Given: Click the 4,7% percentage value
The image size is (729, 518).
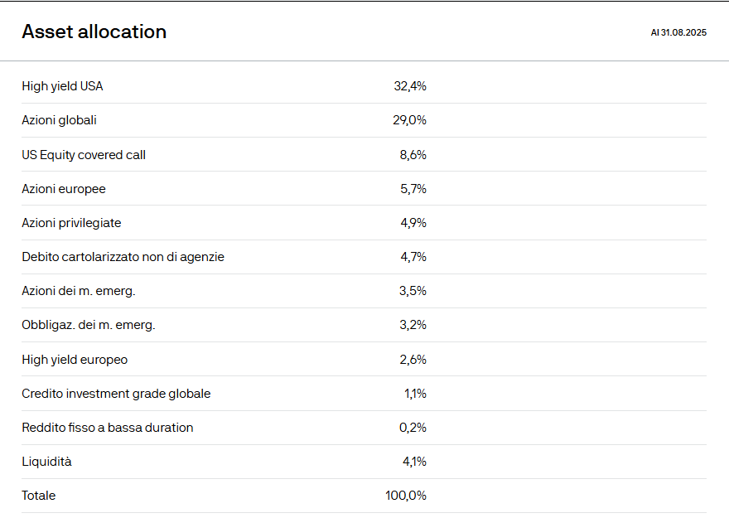Looking at the screenshot, I should (413, 257).
